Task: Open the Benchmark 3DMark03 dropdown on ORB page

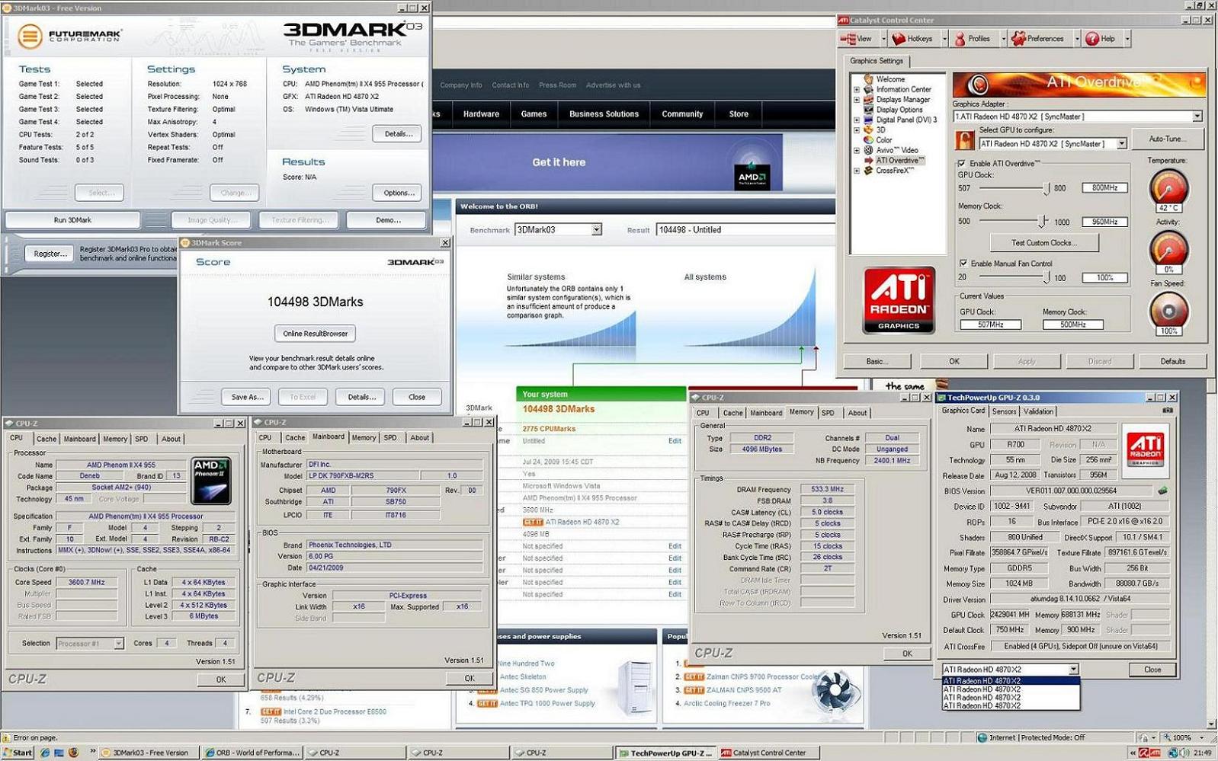Action: point(597,229)
